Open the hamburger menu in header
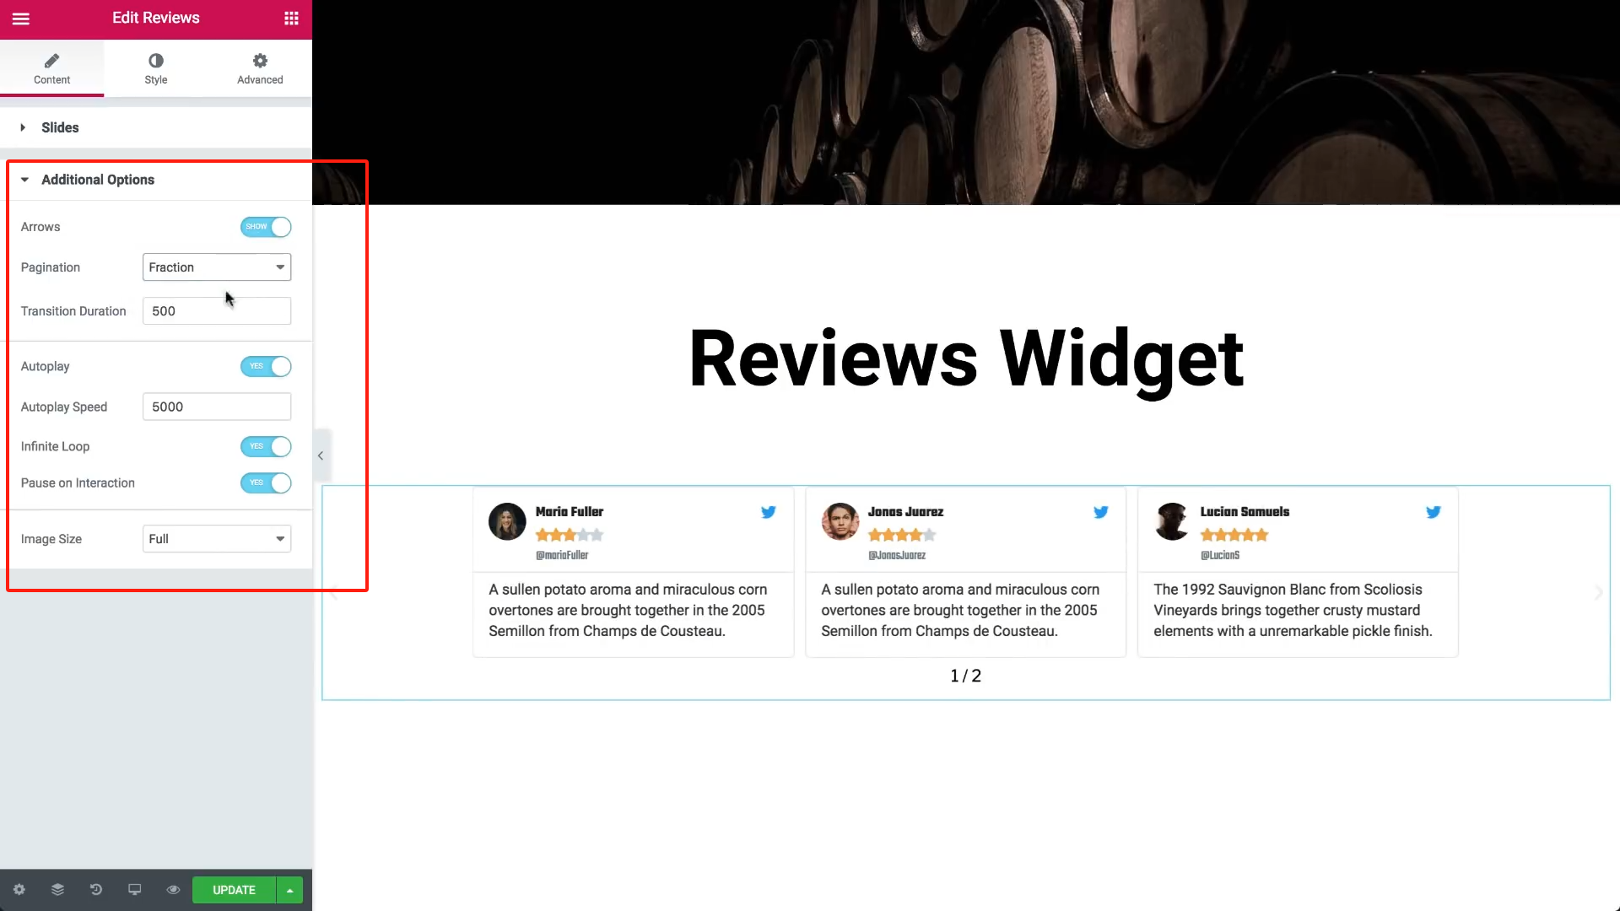Screen dimensions: 1620x911 point(21,19)
